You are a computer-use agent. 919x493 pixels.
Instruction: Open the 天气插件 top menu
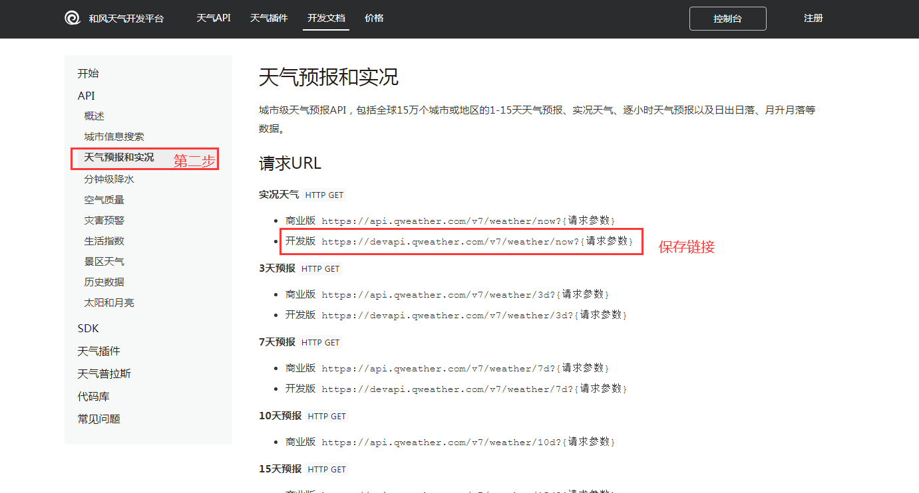click(269, 18)
